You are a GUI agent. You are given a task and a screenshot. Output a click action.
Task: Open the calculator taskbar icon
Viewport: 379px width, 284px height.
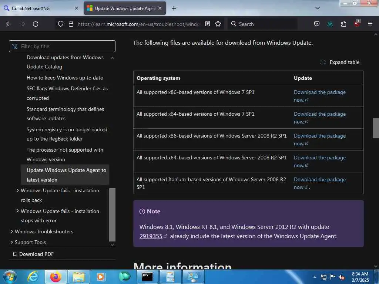[170, 277]
